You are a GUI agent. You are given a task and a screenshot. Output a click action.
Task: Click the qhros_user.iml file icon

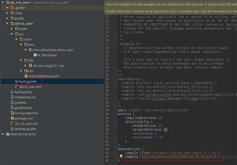coord(17,87)
